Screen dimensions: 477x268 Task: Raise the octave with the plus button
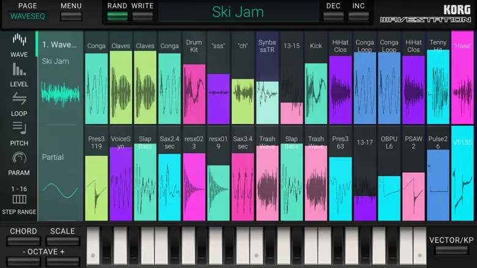(x=62, y=262)
